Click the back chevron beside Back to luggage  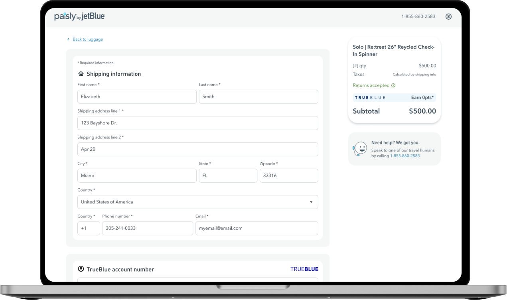(68, 39)
